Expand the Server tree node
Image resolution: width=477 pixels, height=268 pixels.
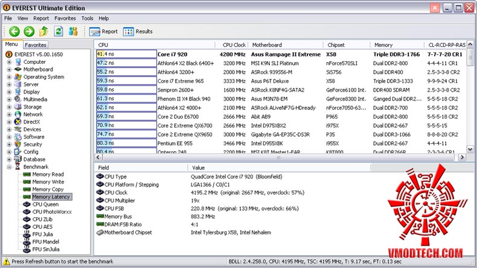[x=9, y=84]
